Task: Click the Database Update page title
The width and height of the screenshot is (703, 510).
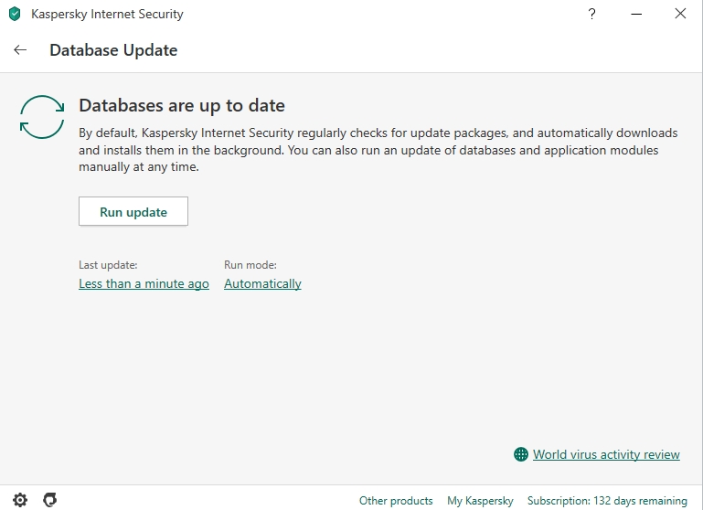Action: [x=113, y=50]
